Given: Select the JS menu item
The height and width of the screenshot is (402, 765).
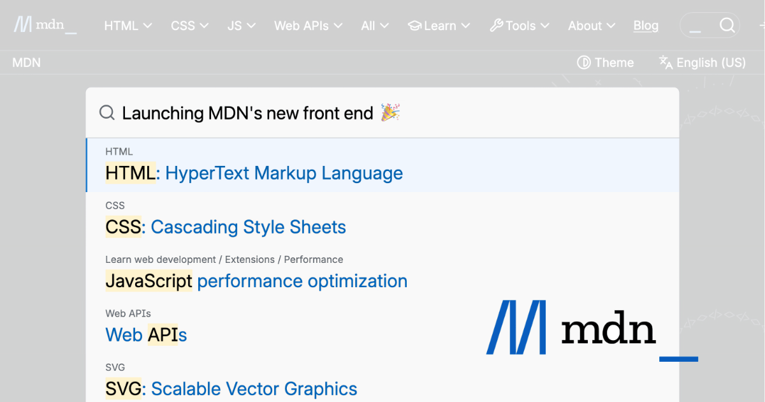Looking at the screenshot, I should [x=241, y=26].
